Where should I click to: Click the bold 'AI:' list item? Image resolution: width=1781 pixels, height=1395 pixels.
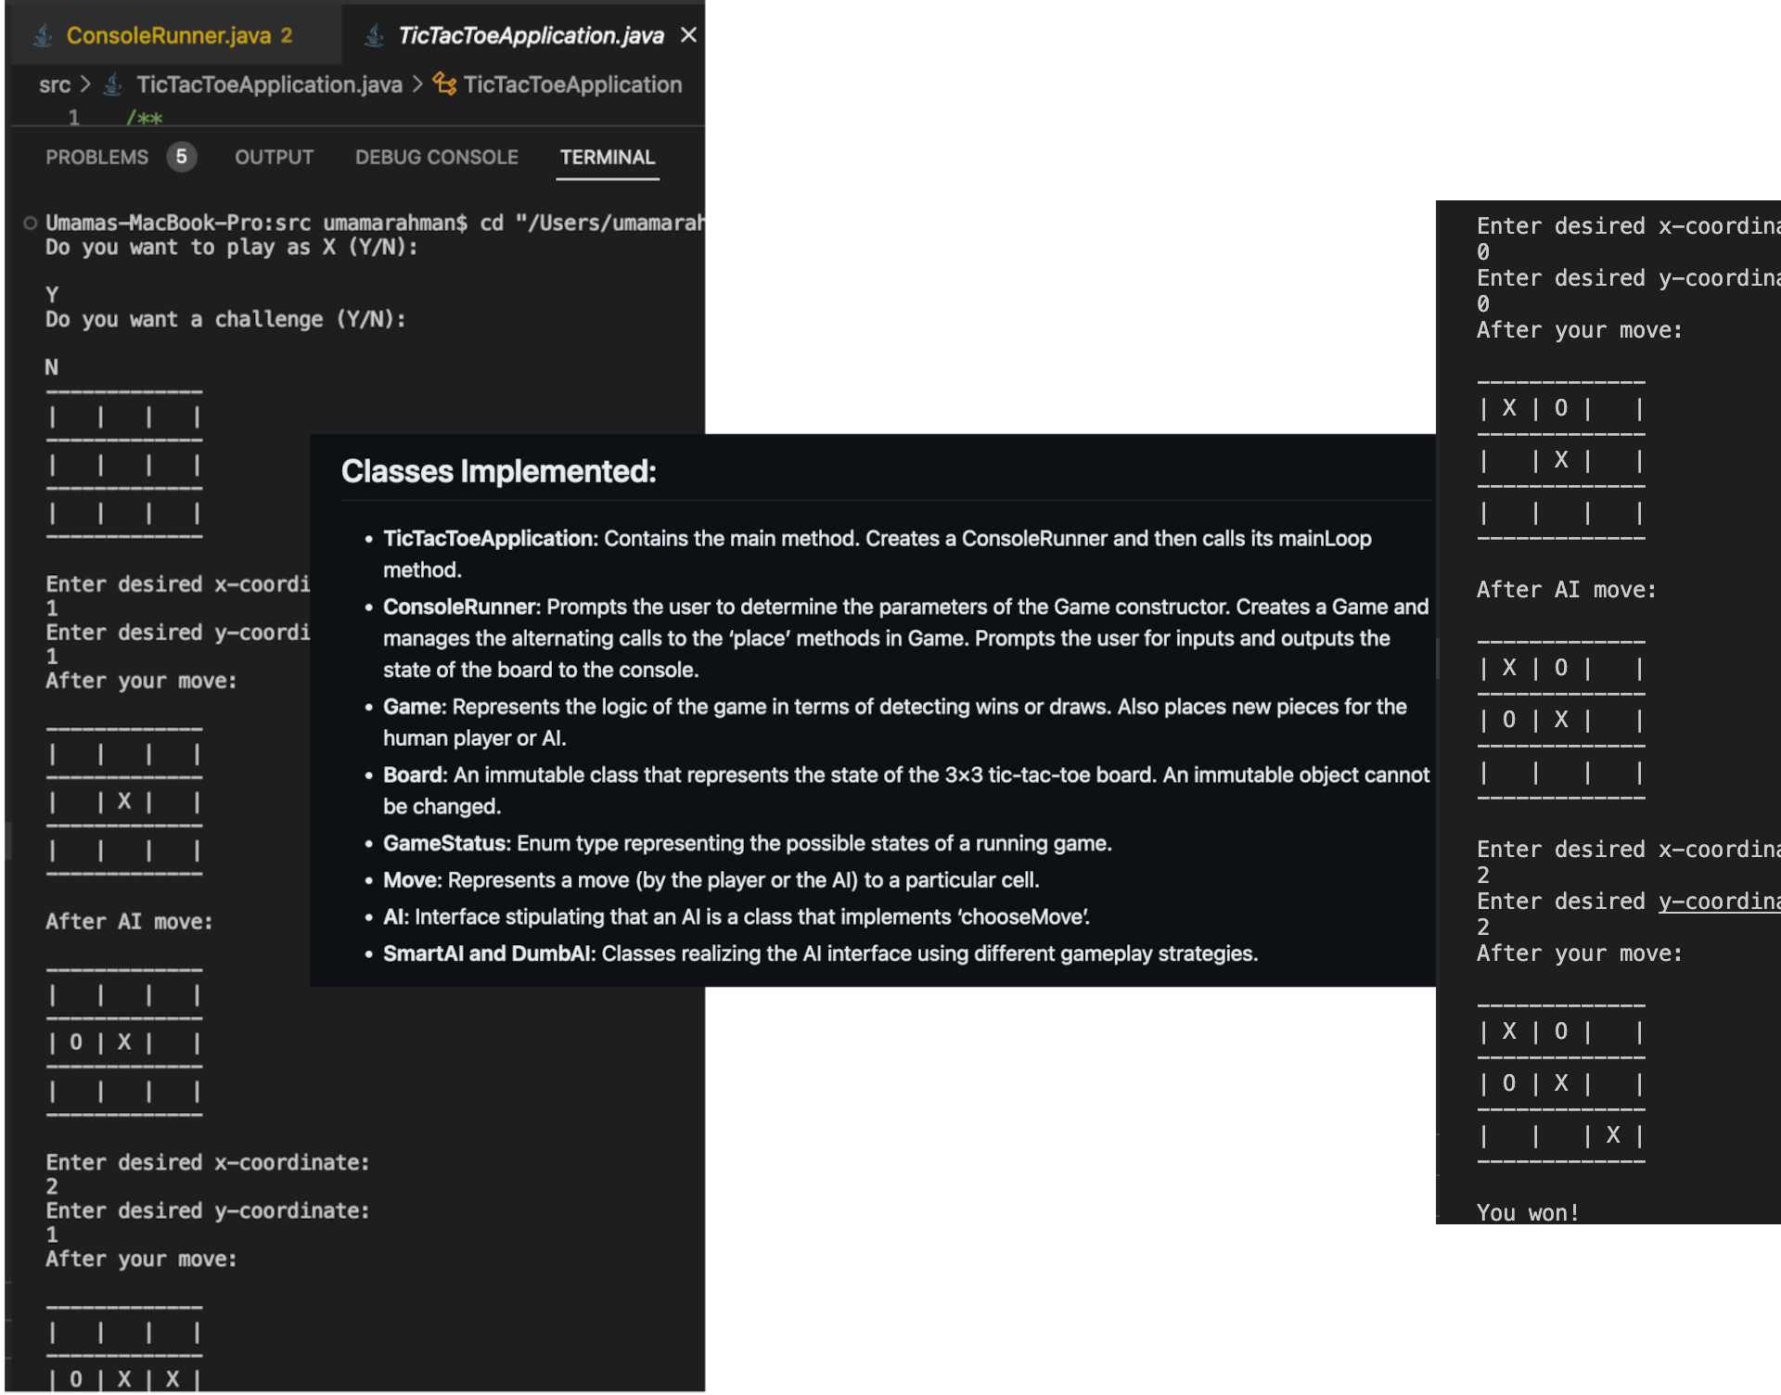[396, 917]
